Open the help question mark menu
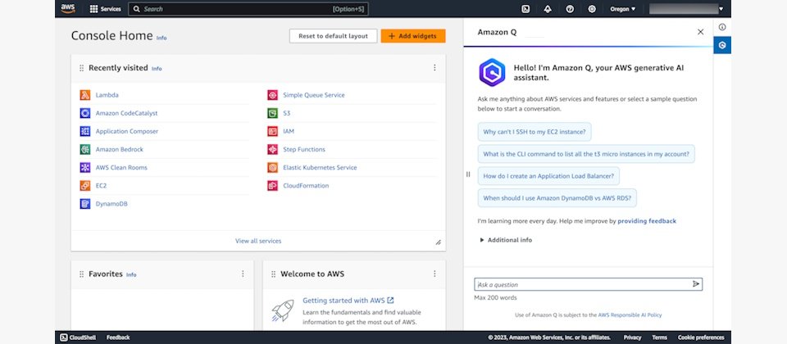 570,9
